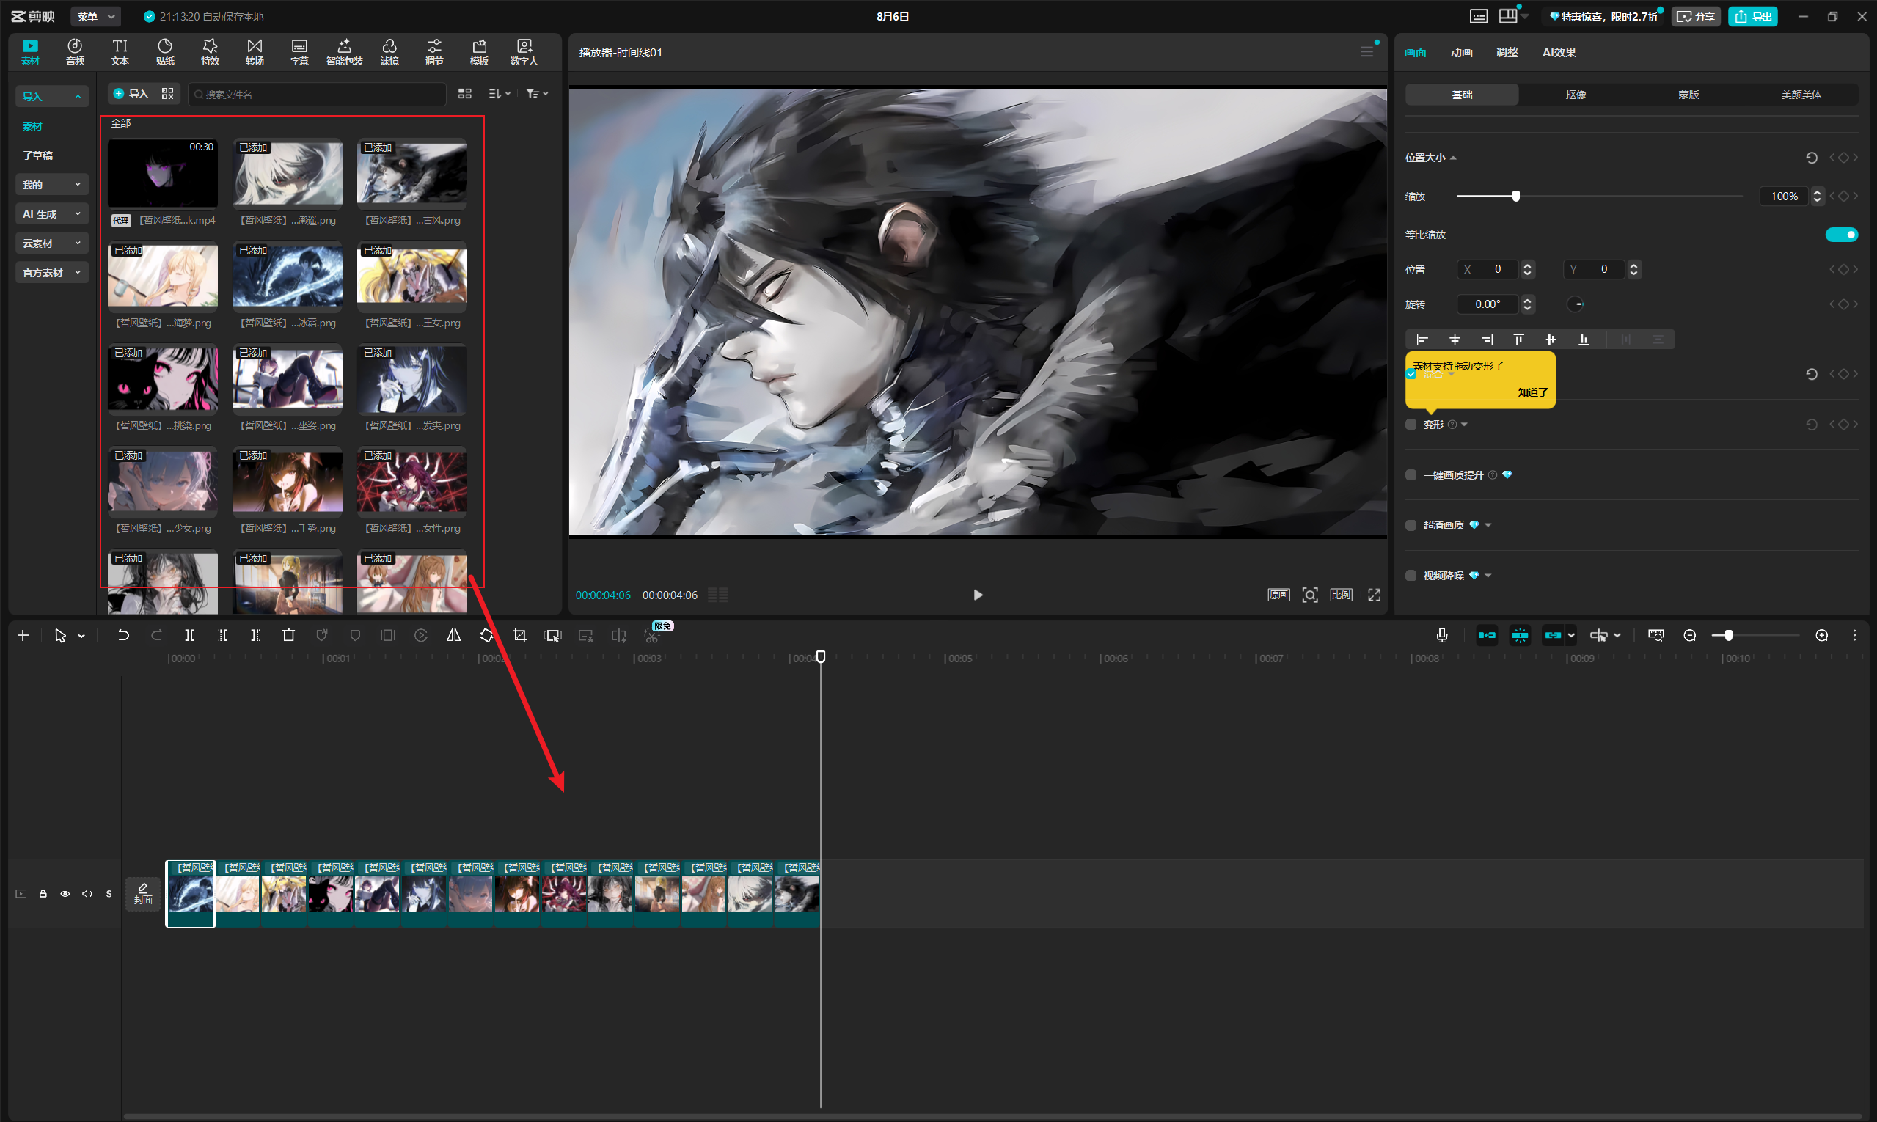Switch to the 调整 tab
Image resolution: width=1877 pixels, height=1122 pixels.
tap(1507, 52)
